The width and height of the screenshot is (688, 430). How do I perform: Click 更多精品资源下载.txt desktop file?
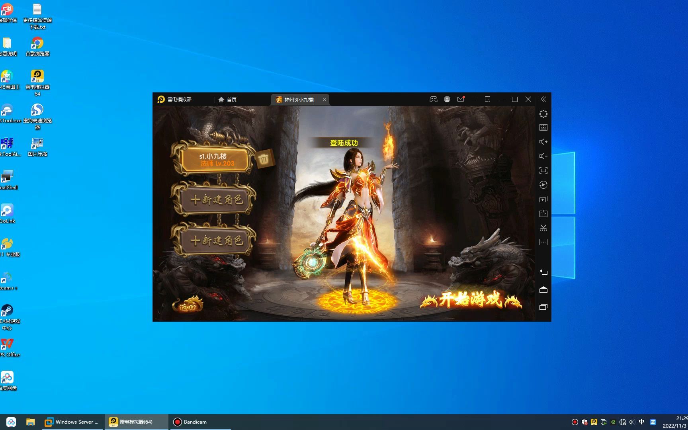coord(37,16)
